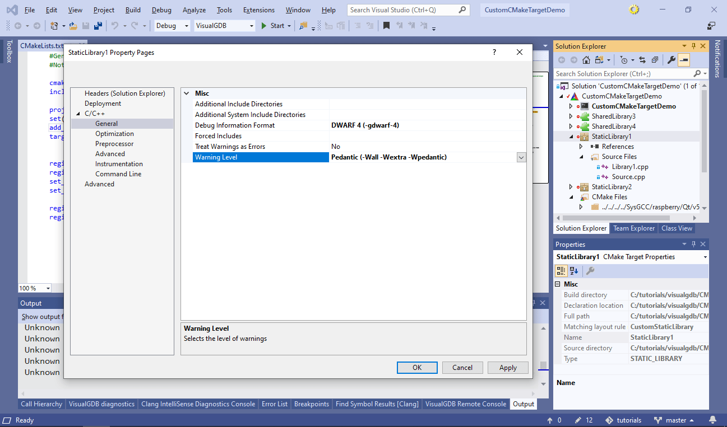This screenshot has height=427, width=727.
Task: Click the bookmark toolbar icon
Action: coord(386,26)
